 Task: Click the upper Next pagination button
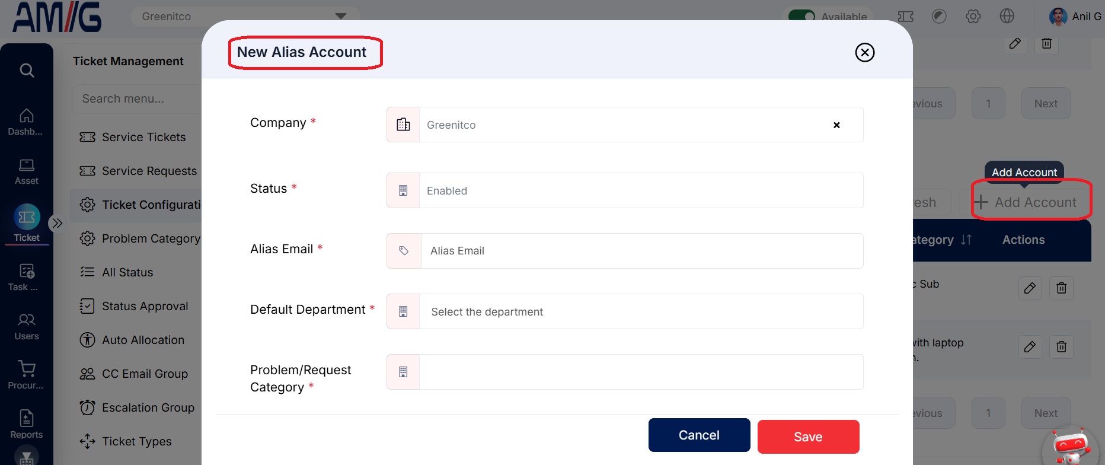pos(1046,104)
